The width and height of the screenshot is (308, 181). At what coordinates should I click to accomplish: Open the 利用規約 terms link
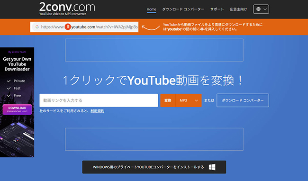click(x=98, y=111)
